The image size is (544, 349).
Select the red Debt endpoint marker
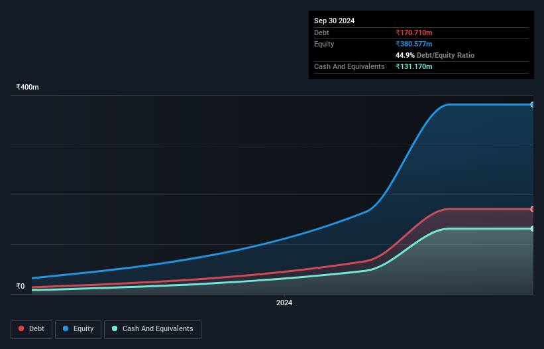533,209
